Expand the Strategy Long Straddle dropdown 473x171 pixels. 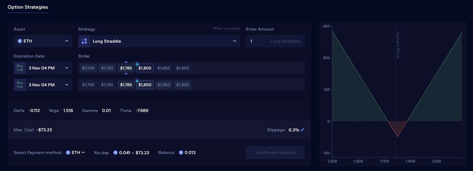coord(159,41)
